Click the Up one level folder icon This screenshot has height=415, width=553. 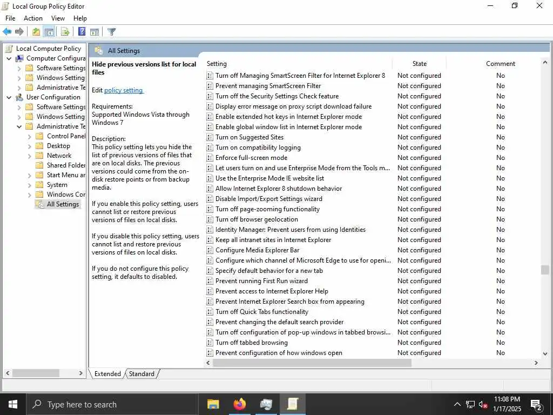point(36,32)
